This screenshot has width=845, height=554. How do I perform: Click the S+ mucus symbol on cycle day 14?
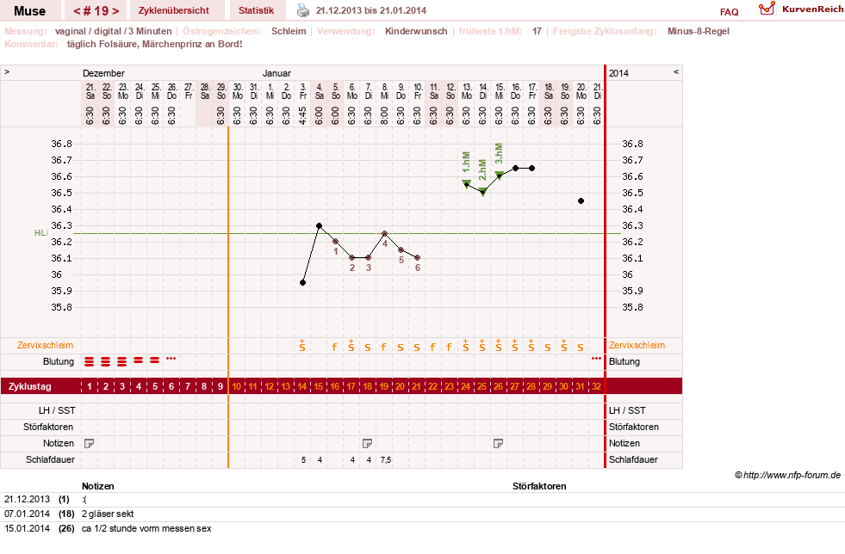point(302,345)
